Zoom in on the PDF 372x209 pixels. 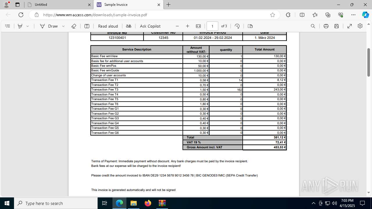(188, 26)
